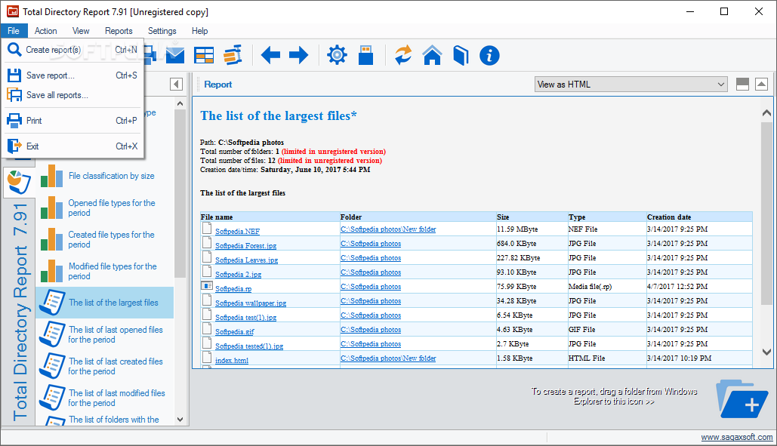Image resolution: width=777 pixels, height=446 pixels.
Task: Open the Settings menu
Action: point(162,31)
